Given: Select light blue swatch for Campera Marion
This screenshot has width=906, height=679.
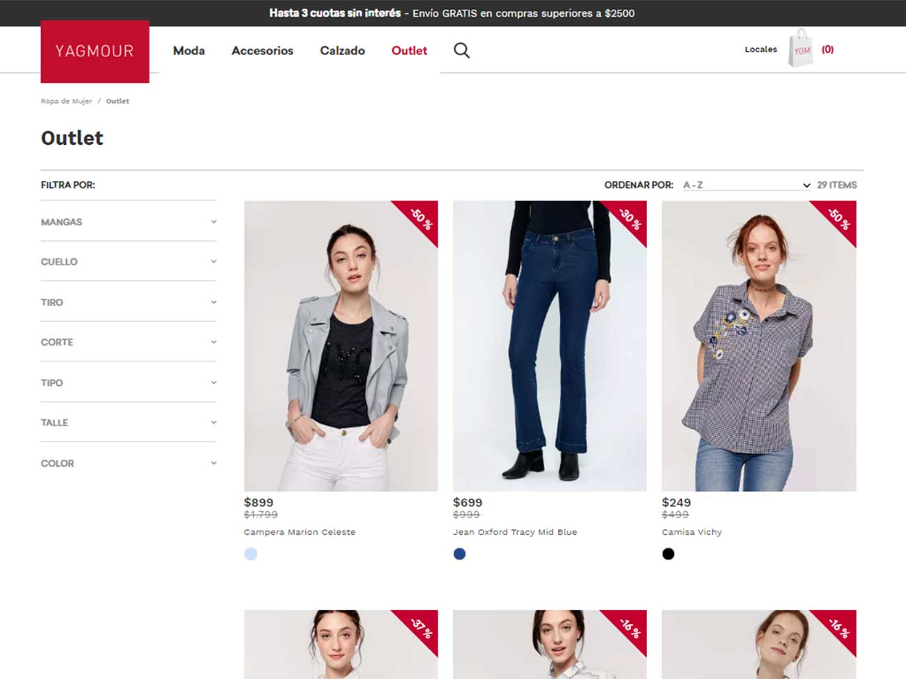Looking at the screenshot, I should pyautogui.click(x=251, y=554).
